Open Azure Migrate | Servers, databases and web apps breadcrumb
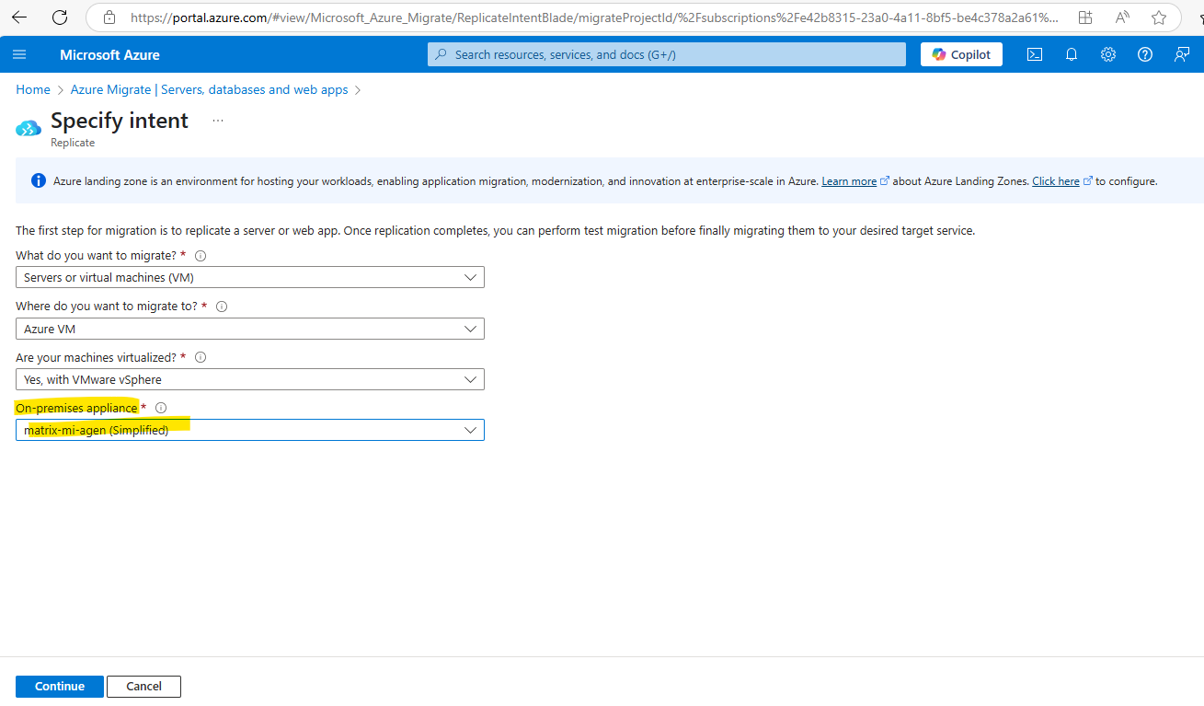 (x=209, y=89)
